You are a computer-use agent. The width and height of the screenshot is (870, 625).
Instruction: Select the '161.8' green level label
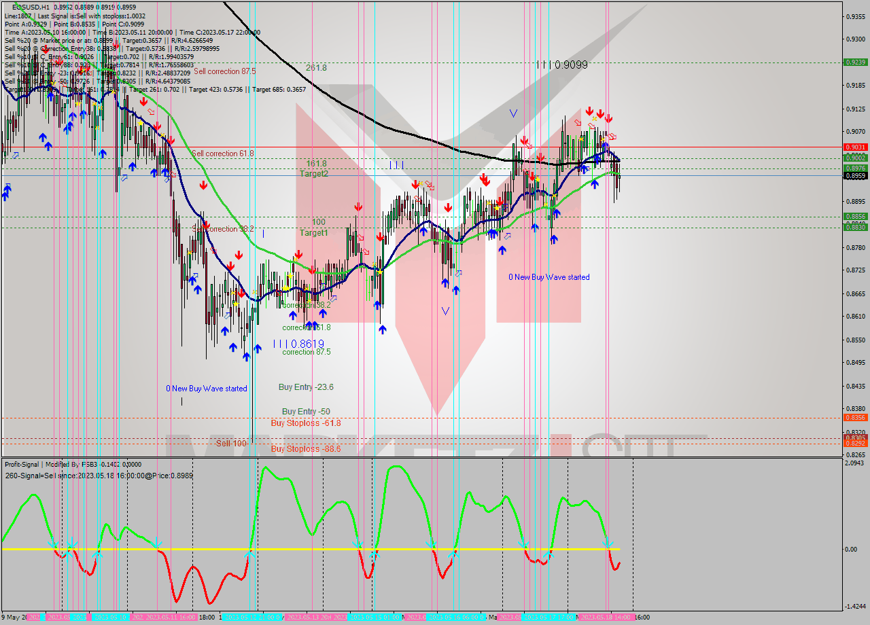[316, 164]
